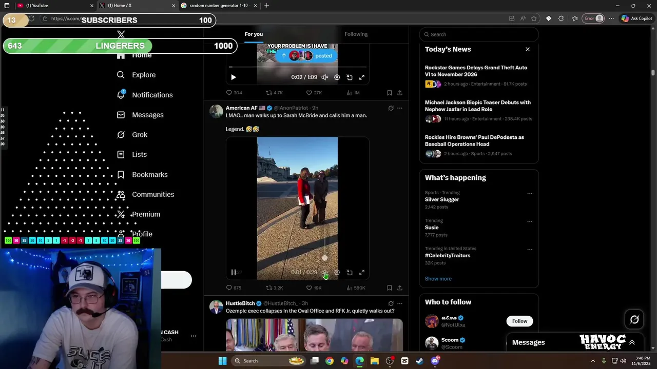Viewport: 657px width, 369px height.
Task: Click Show more under What's happening
Action: coord(438,279)
